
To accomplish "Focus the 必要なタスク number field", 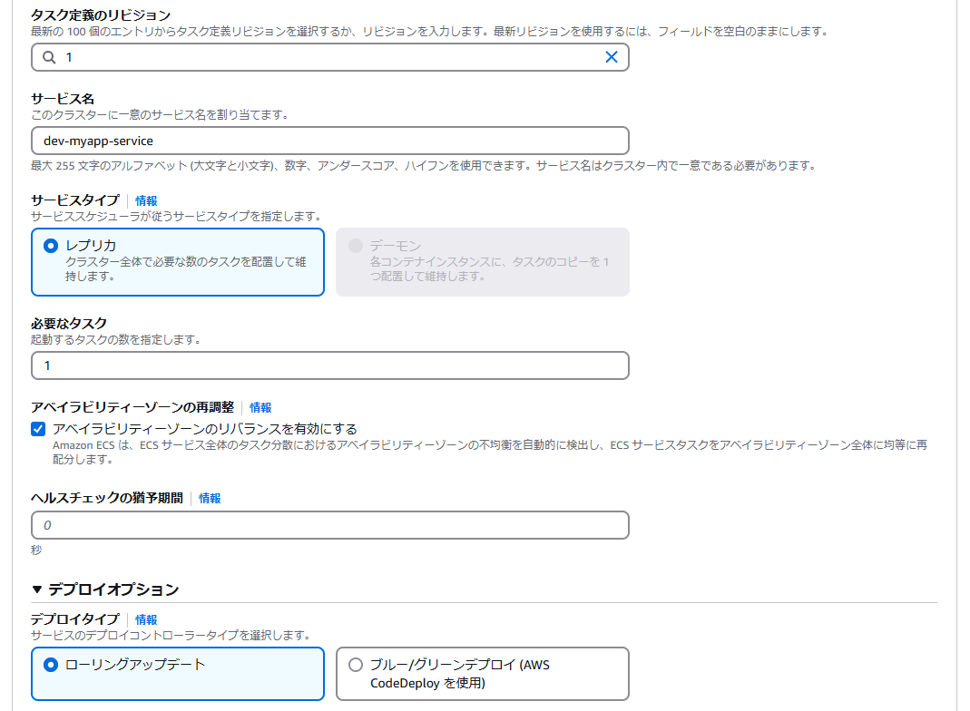I will [x=329, y=365].
